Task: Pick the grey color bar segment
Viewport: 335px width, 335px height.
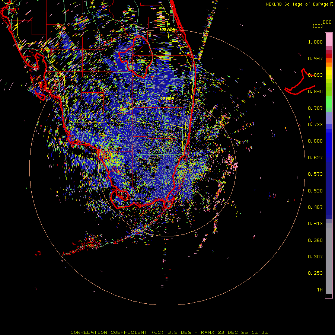Action: click(x=329, y=259)
